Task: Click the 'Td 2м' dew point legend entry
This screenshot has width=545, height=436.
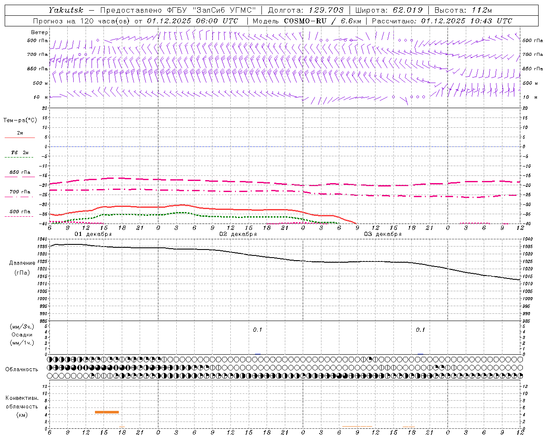Action: pos(20,152)
